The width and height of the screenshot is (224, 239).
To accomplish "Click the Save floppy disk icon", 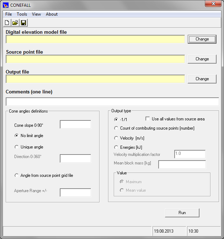I will coord(23,23).
